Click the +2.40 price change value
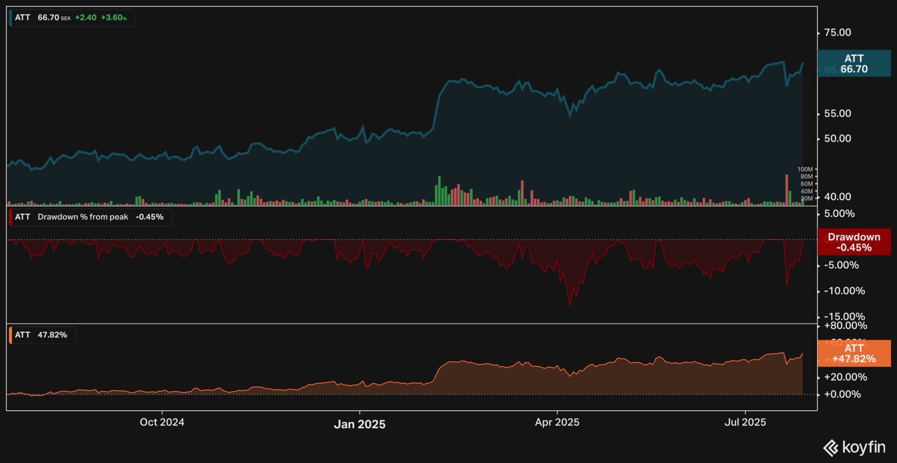 [86, 18]
